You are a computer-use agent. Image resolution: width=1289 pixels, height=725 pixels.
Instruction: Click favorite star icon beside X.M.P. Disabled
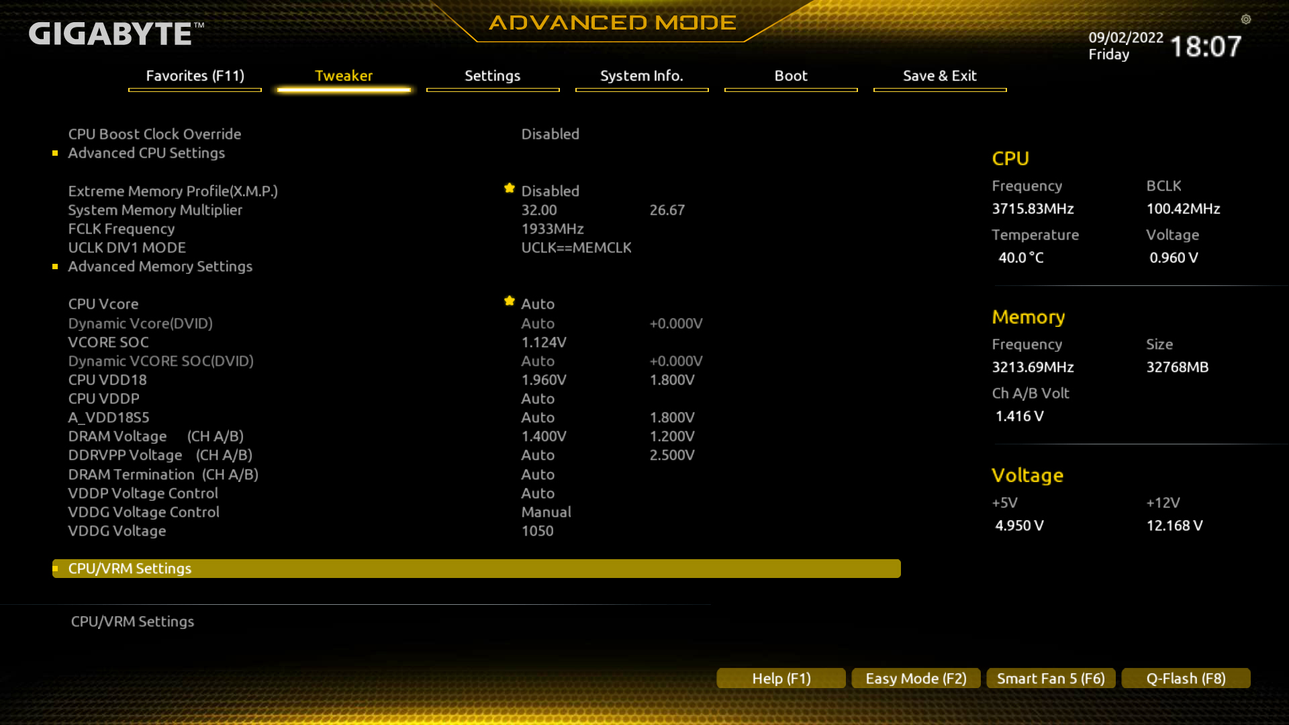[510, 189]
